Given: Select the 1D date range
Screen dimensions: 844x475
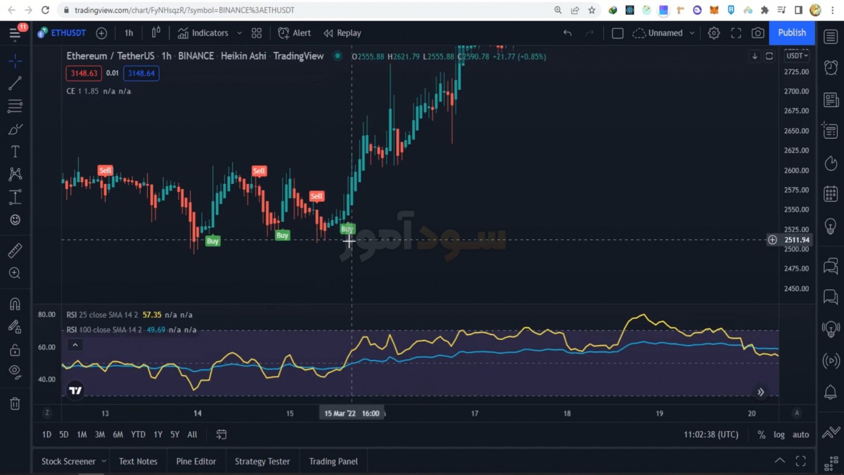Looking at the screenshot, I should (46, 435).
